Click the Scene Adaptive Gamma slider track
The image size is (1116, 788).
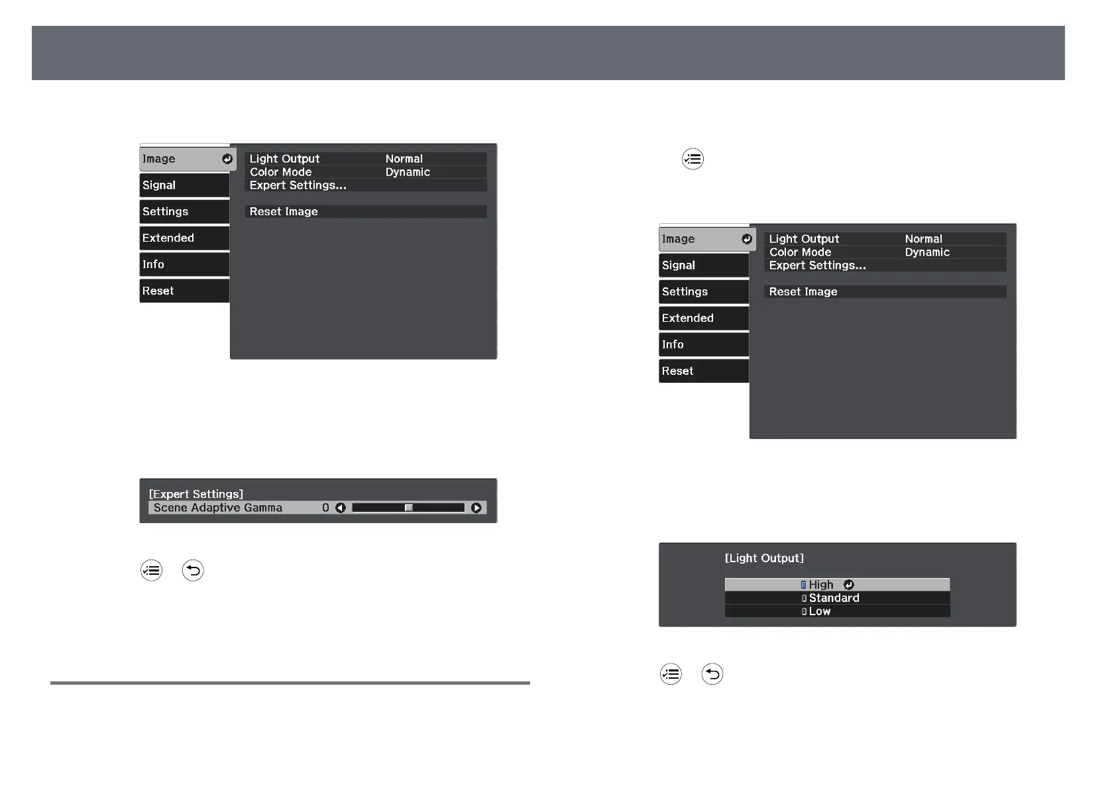tap(408, 508)
